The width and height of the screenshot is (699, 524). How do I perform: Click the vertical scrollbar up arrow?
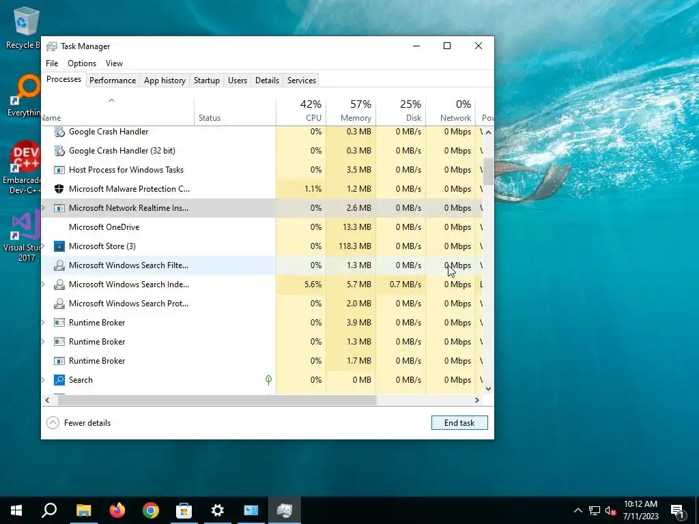pyautogui.click(x=488, y=132)
